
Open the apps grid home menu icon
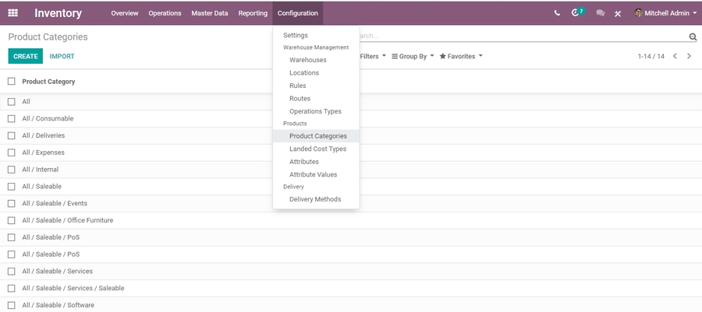(12, 12)
